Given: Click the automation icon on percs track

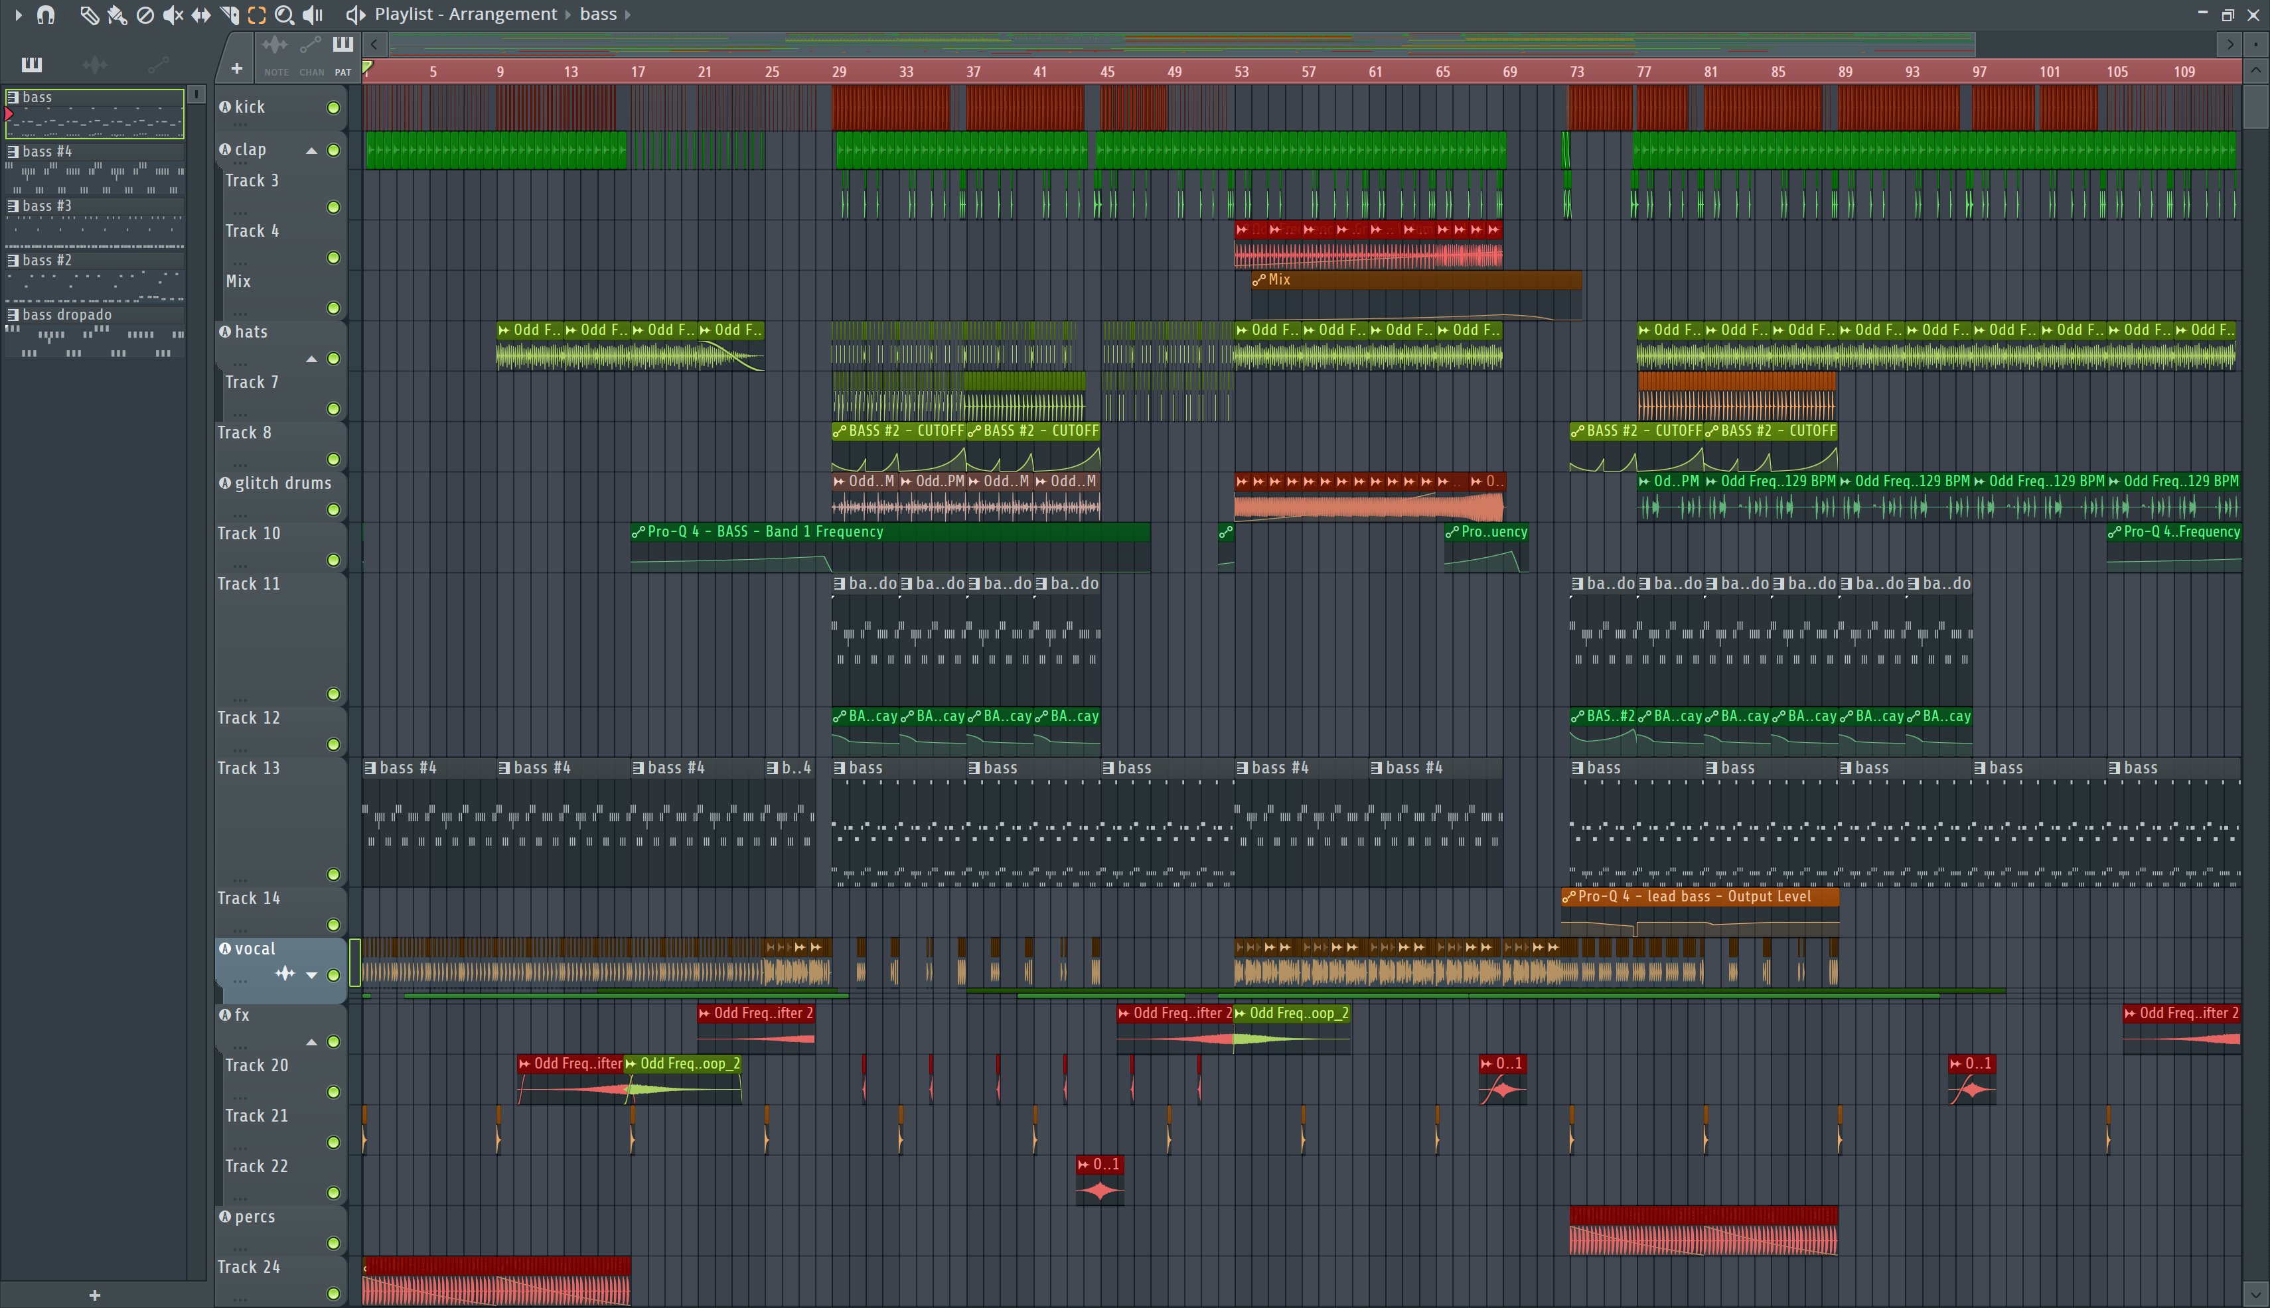Looking at the screenshot, I should [x=225, y=1216].
